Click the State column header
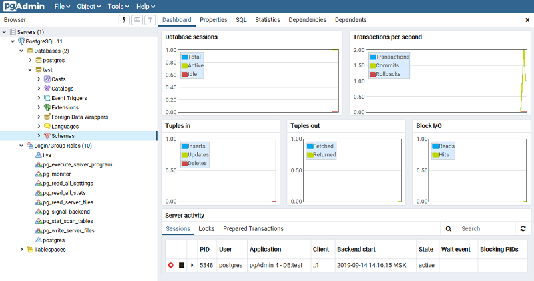The image size is (534, 281). [x=426, y=250]
